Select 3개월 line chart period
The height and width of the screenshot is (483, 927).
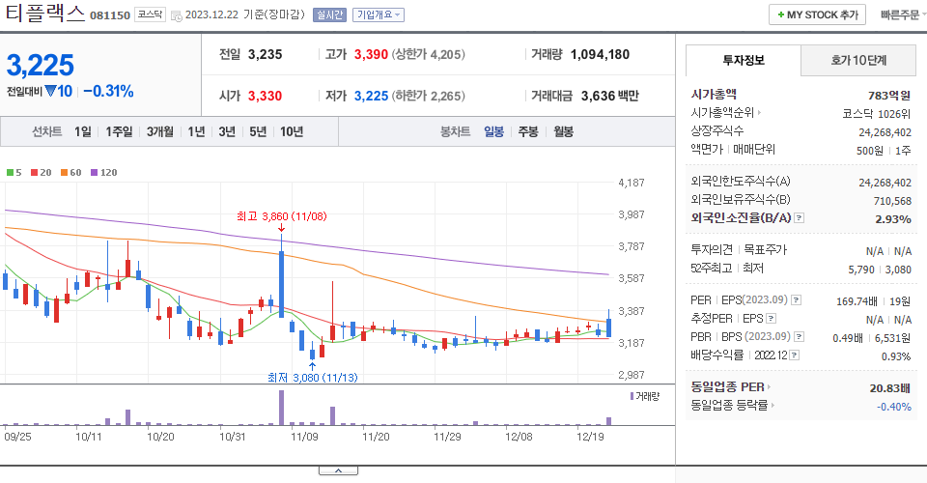click(x=159, y=131)
